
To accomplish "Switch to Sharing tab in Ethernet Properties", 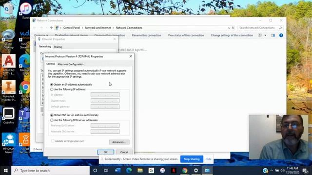I will point(58,47).
